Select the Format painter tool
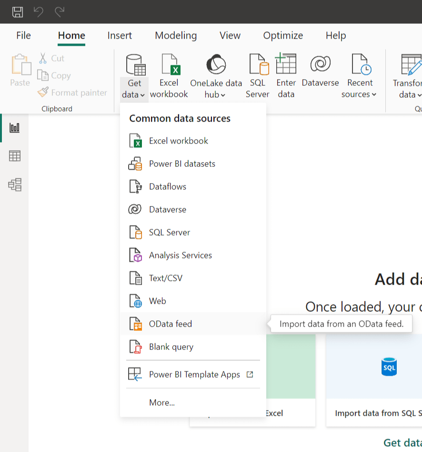This screenshot has width=422, height=452. click(x=72, y=92)
